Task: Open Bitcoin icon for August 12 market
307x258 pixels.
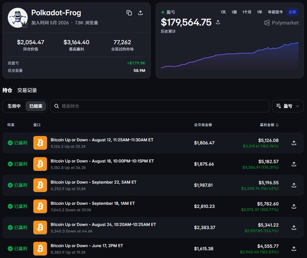Action: click(40, 143)
